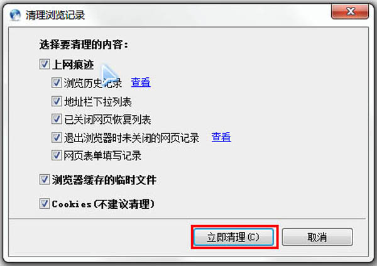Uncheck the 网页表单填写记录 checkbox
Image resolution: width=377 pixels, height=266 pixels.
tap(57, 155)
